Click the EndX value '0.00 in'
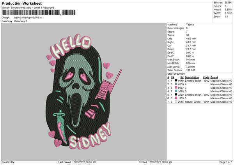The width and height of the screenshot is (234, 165). 190,53
